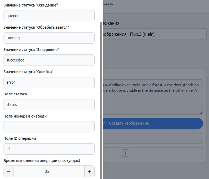
Task: Click the "Поле ID операции" input with id
Action: [49, 149]
